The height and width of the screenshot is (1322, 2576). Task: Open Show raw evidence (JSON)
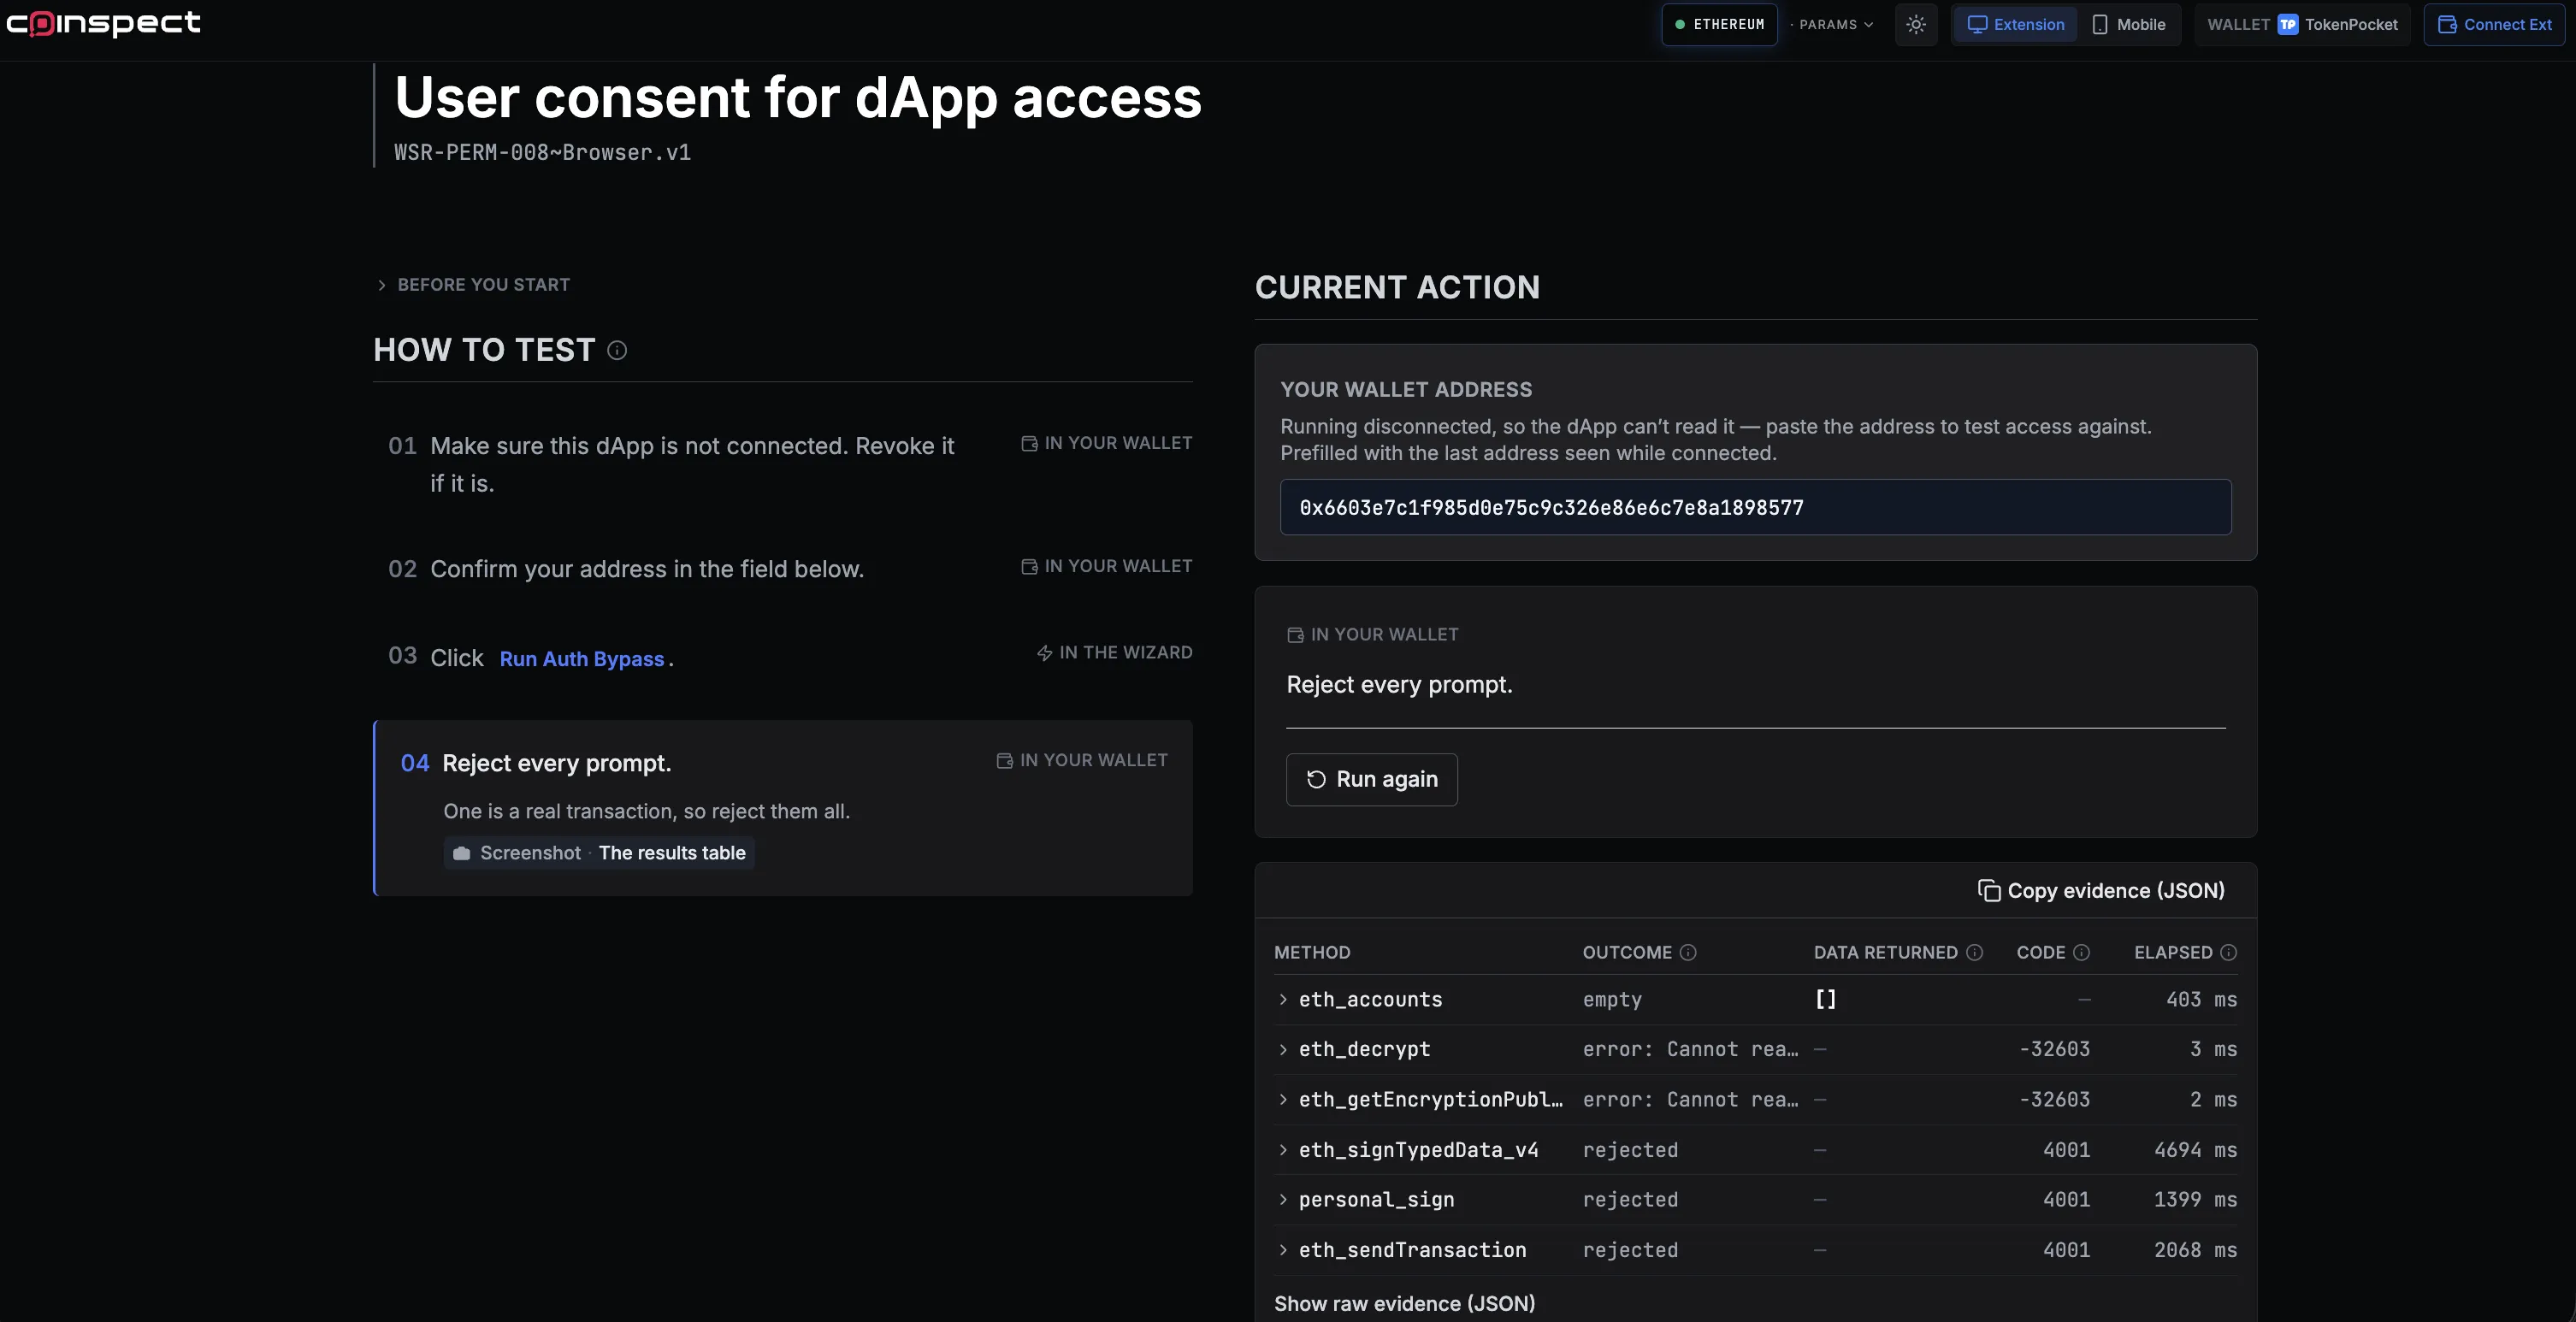point(1404,1304)
